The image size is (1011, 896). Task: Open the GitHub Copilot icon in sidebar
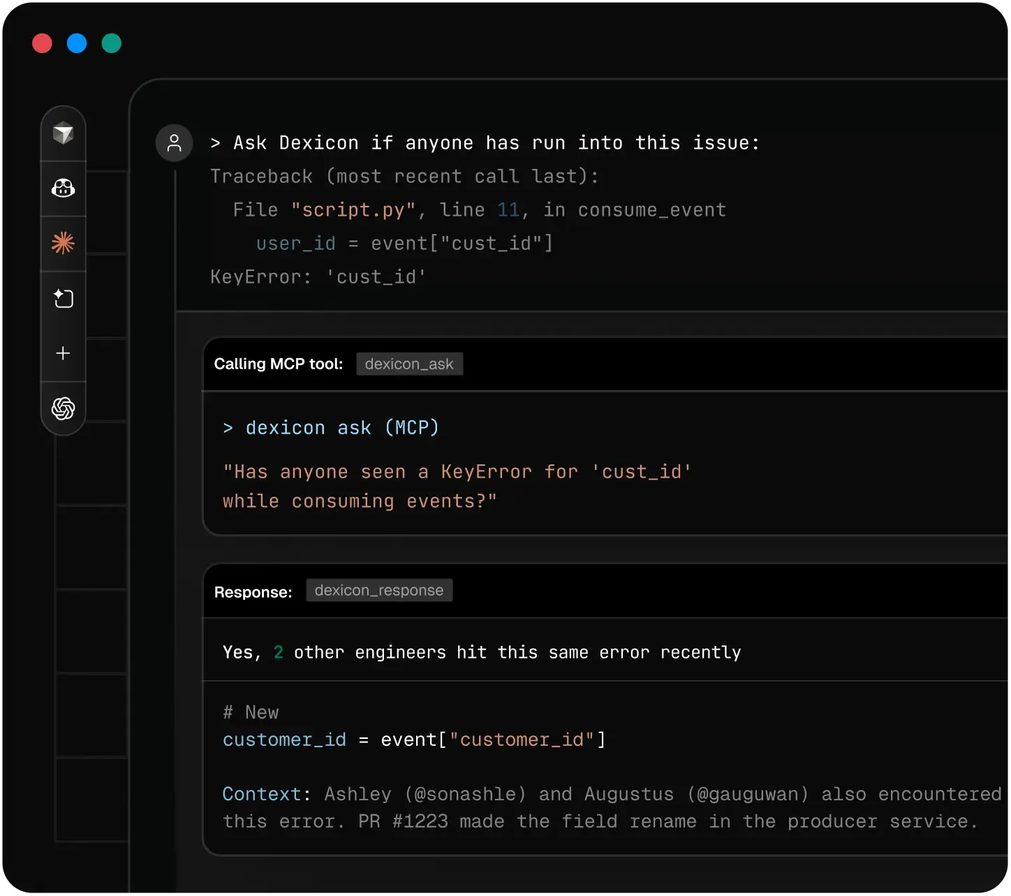[x=64, y=188]
